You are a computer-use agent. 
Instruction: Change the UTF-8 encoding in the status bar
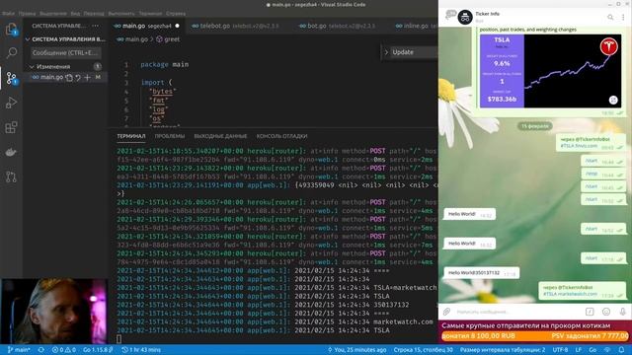pyautogui.click(x=560, y=350)
